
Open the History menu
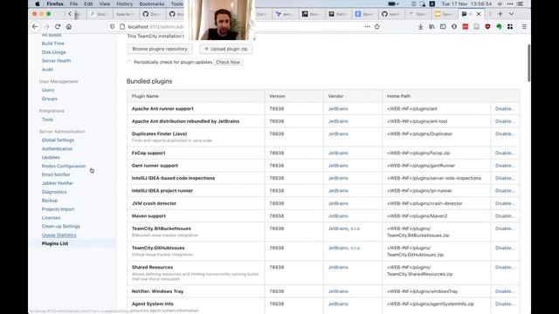(124, 3)
